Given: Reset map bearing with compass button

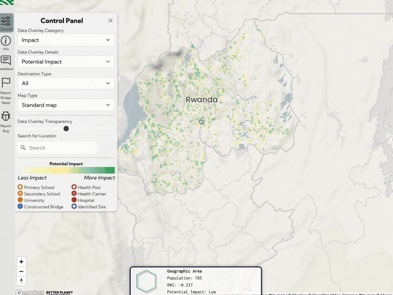Looking at the screenshot, I should click(x=21, y=281).
